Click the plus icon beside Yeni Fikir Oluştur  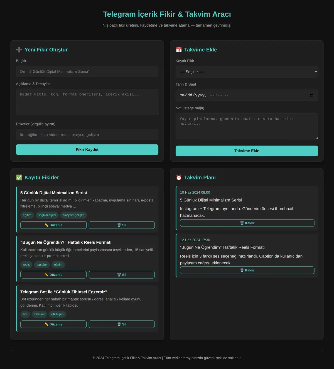click(x=19, y=50)
